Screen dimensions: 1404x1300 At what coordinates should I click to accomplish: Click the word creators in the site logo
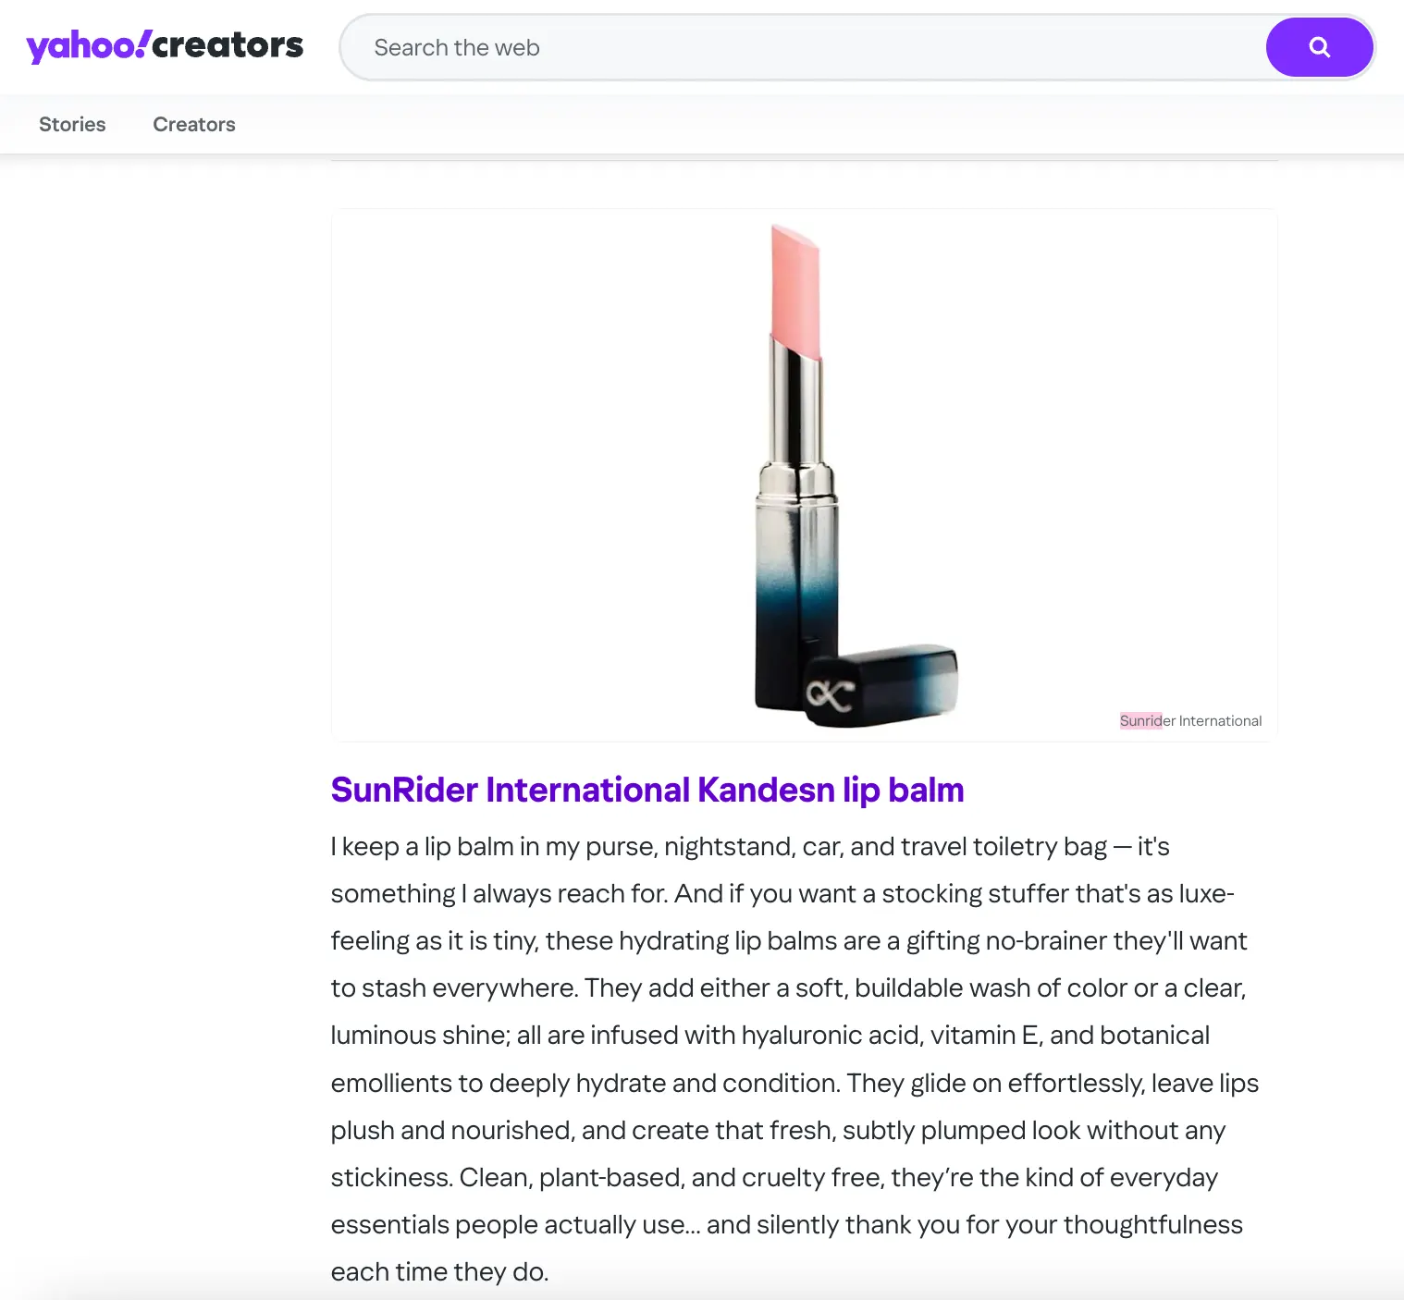(228, 44)
